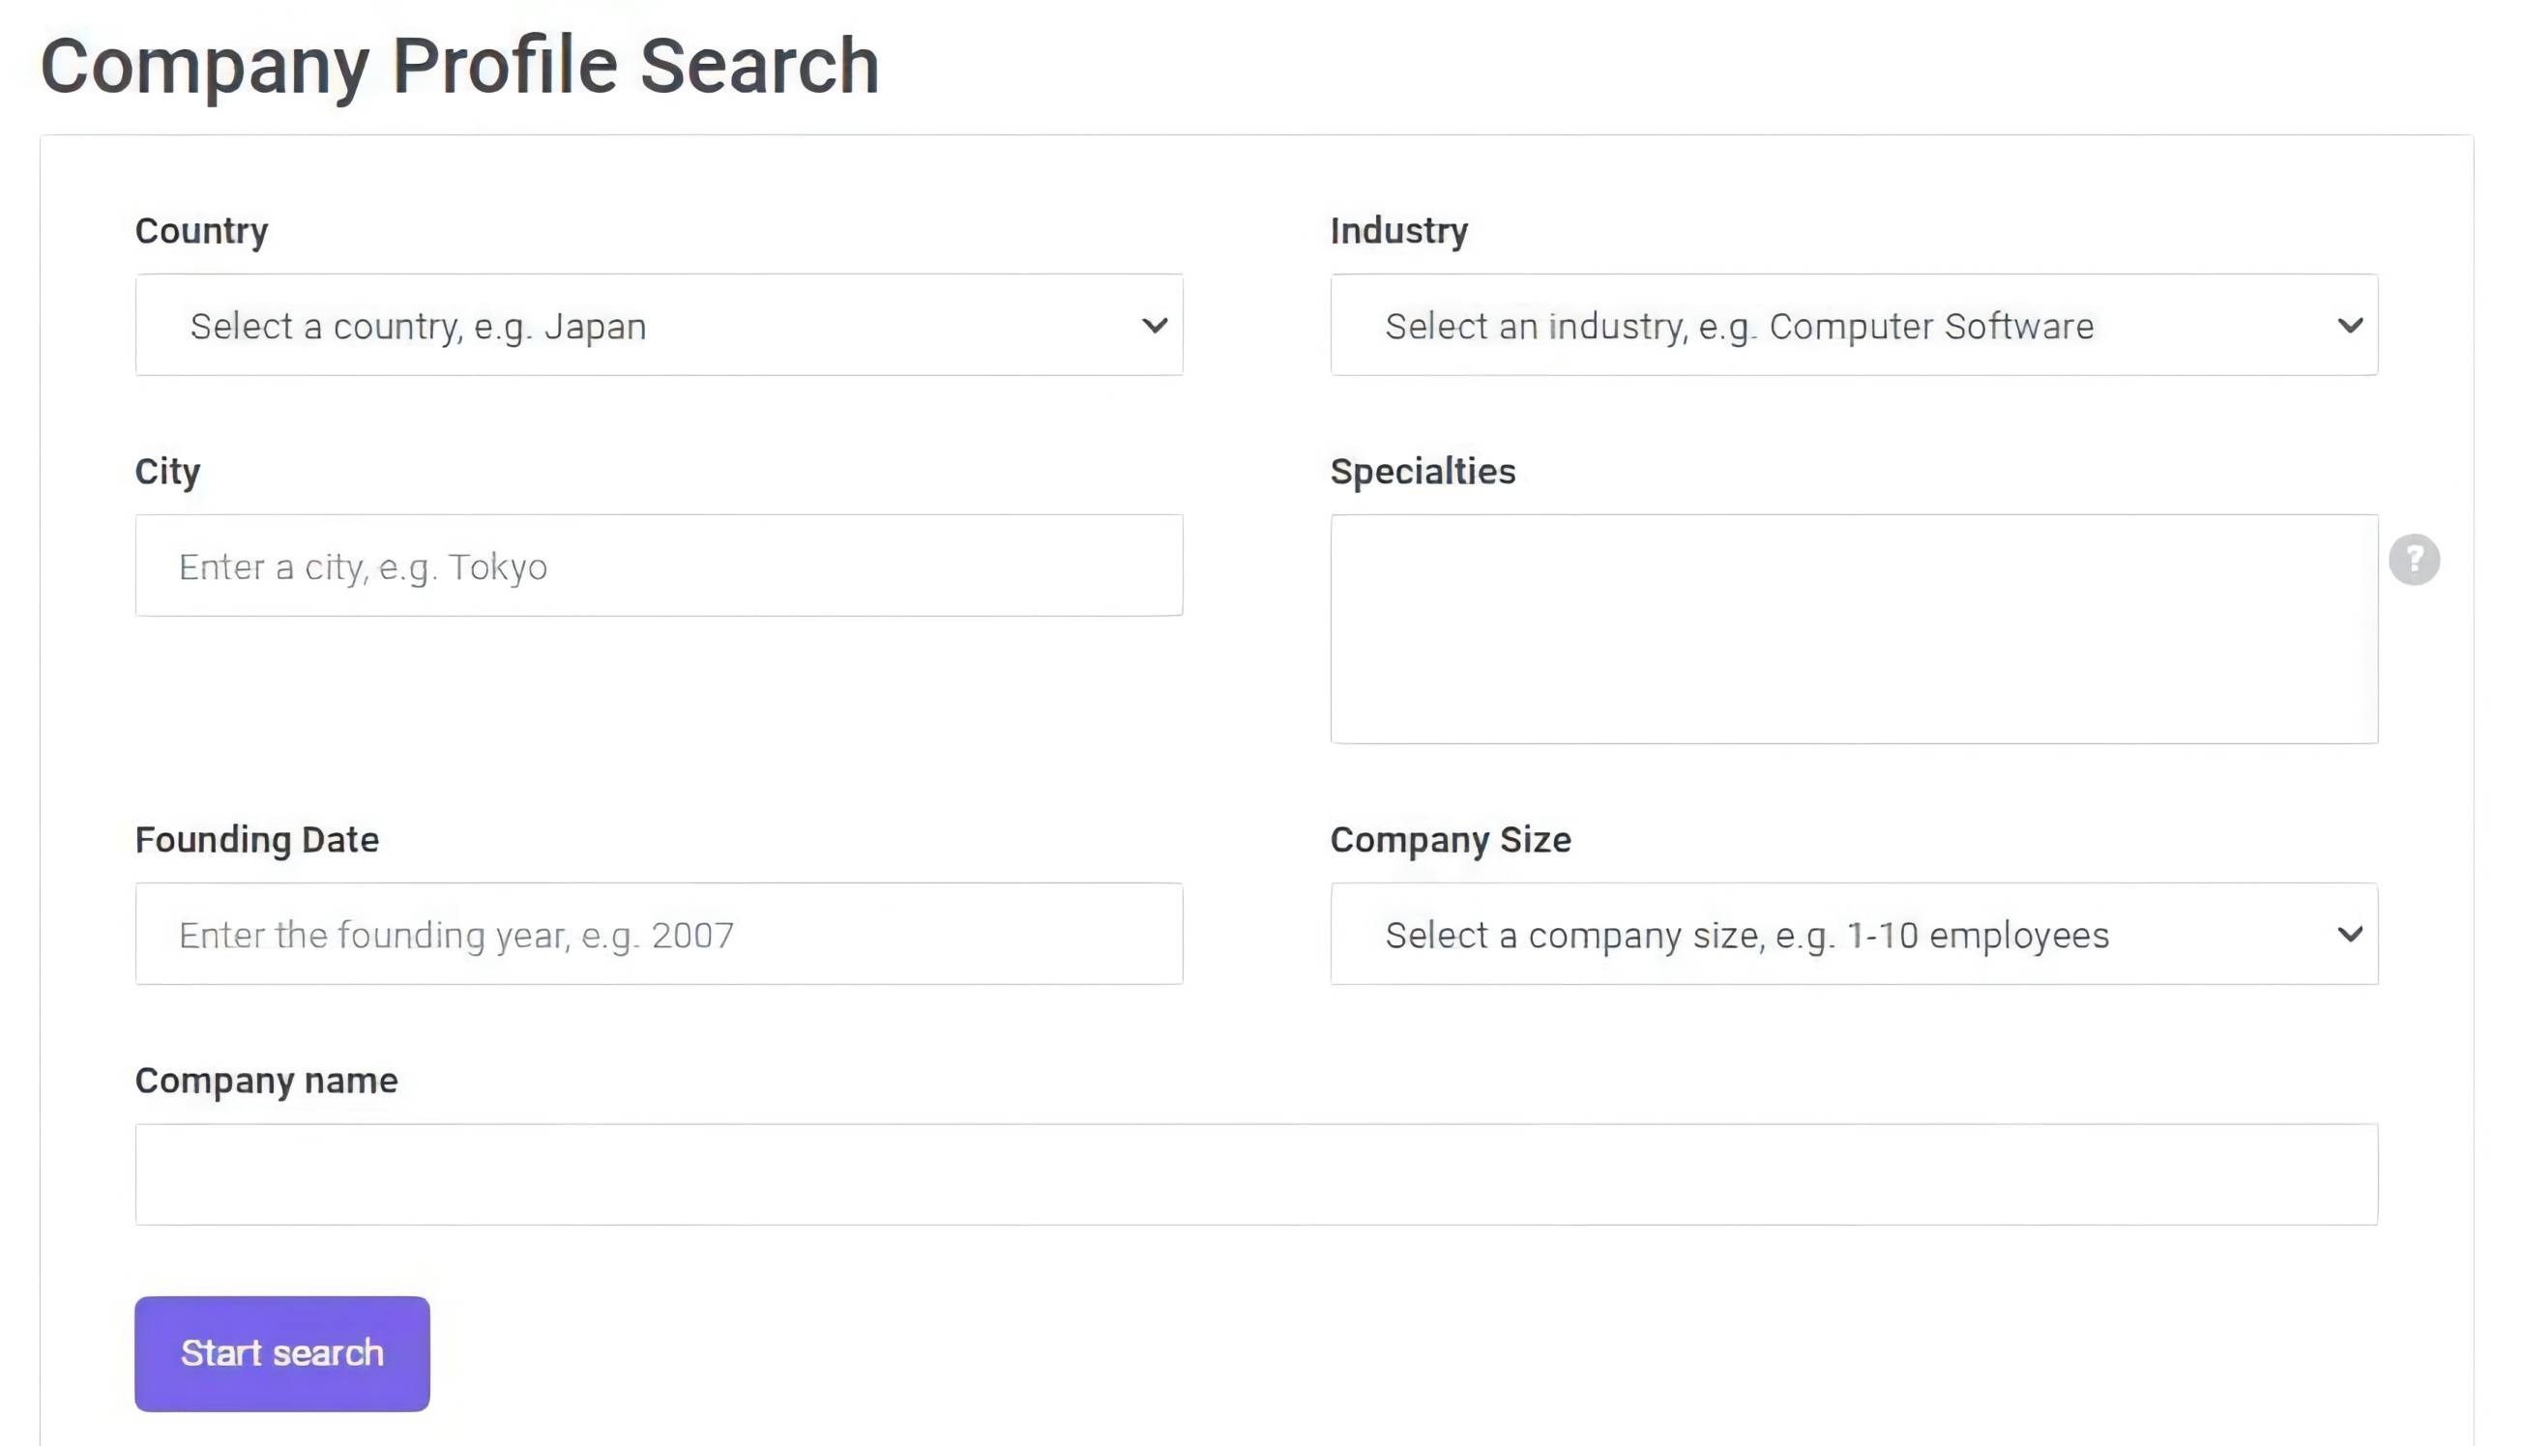
Task: Click the purple Start search button
Action: (282, 1352)
